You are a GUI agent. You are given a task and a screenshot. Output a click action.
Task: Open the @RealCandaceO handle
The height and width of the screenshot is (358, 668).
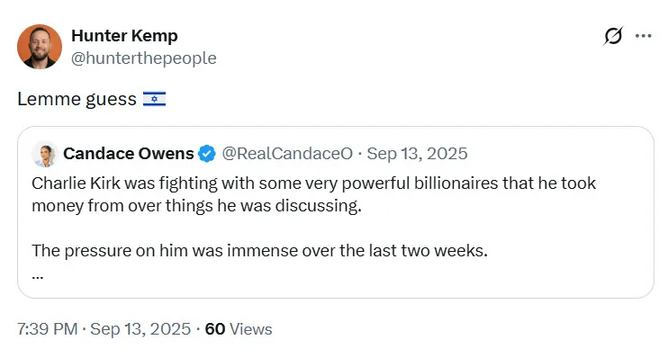pyautogui.click(x=287, y=154)
